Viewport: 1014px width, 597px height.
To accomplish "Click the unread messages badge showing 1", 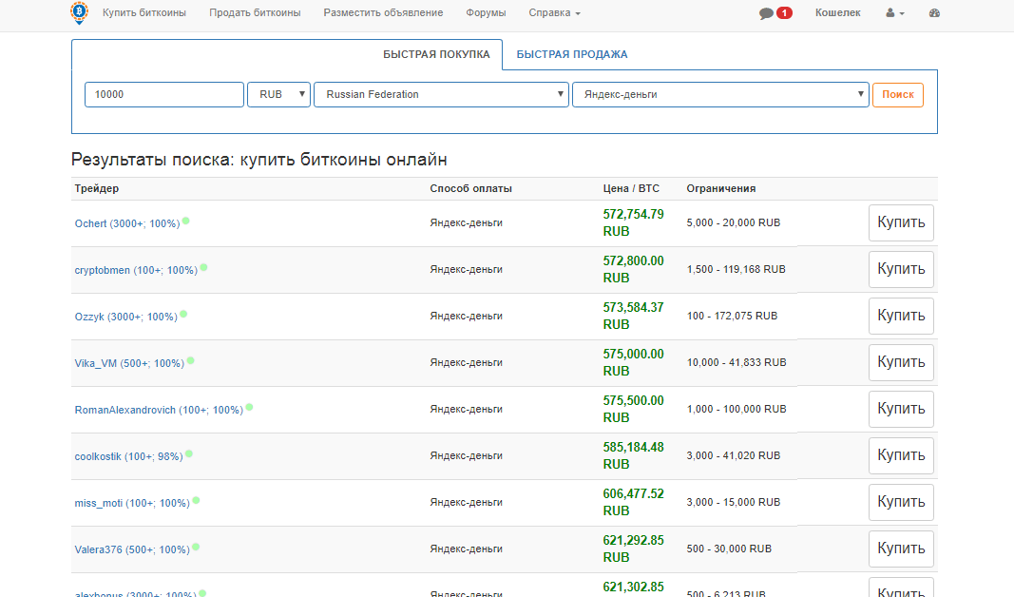I will coord(784,13).
